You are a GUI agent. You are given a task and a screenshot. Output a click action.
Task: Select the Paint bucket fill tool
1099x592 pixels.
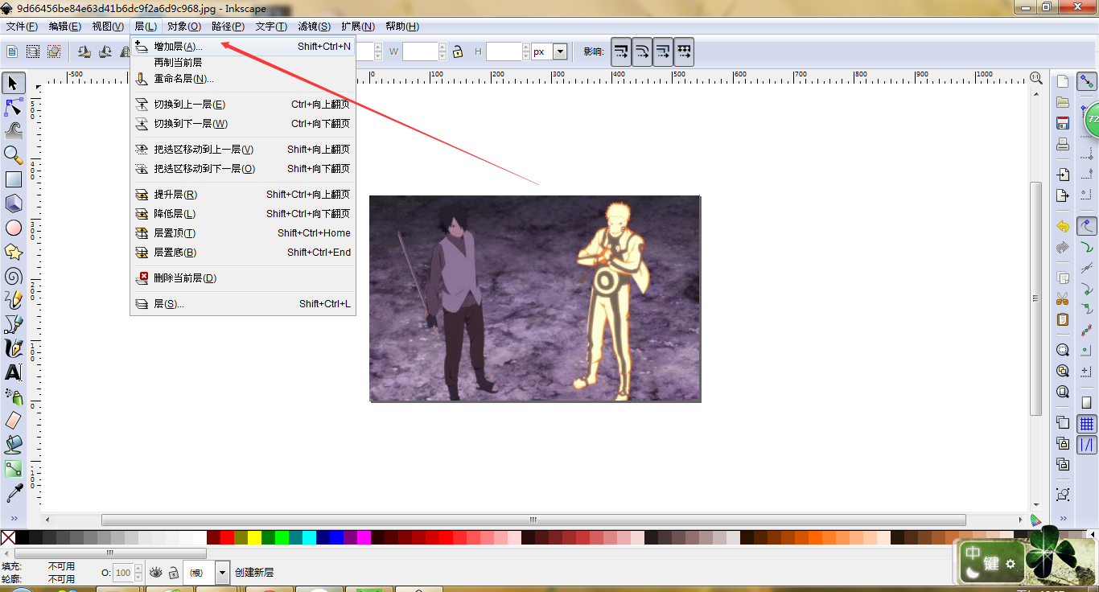point(14,444)
